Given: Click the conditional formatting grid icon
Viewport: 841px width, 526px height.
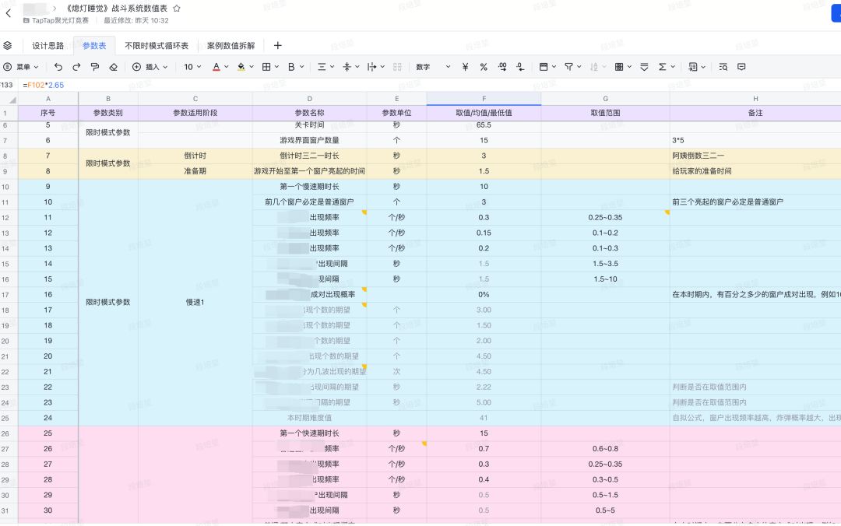Looking at the screenshot, I should point(619,67).
